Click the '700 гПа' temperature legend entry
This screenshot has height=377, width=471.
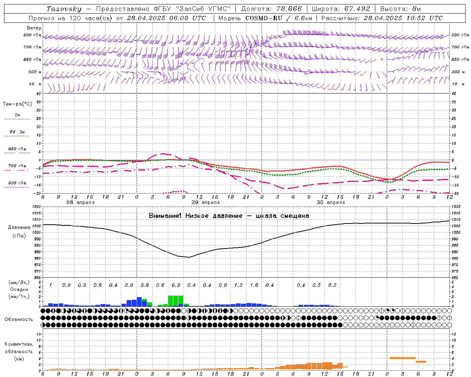[17, 166]
